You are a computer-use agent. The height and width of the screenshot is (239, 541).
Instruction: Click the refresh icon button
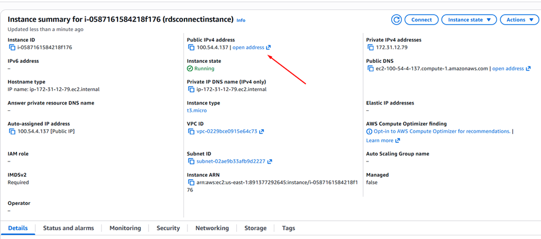(396, 19)
